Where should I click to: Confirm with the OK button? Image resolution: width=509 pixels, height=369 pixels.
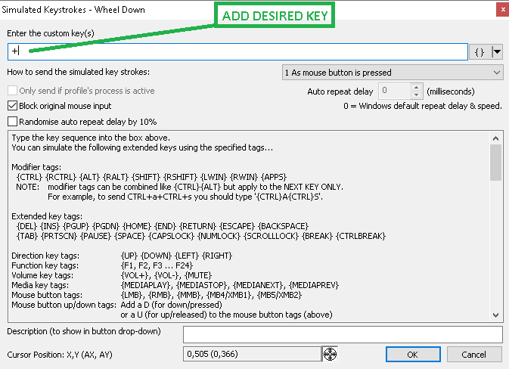pos(413,355)
